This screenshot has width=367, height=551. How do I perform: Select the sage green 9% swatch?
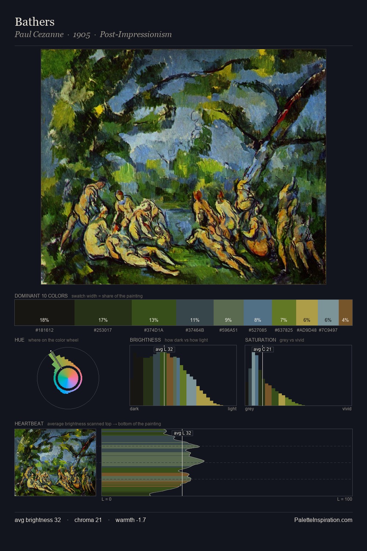pyautogui.click(x=229, y=313)
